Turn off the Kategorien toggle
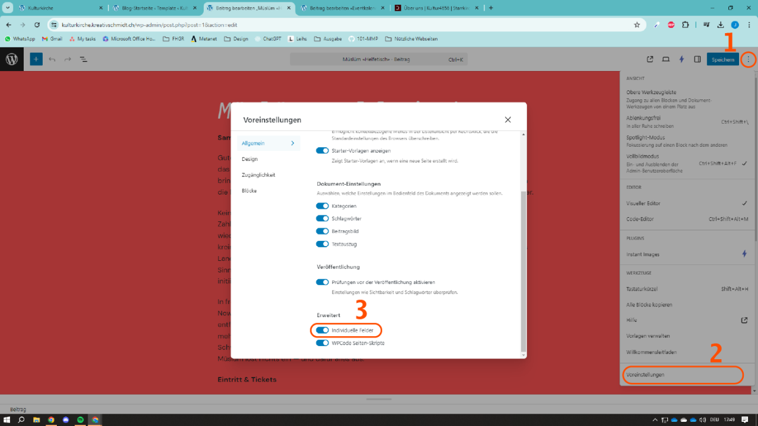Screen dimensions: 758x426 click(x=322, y=206)
